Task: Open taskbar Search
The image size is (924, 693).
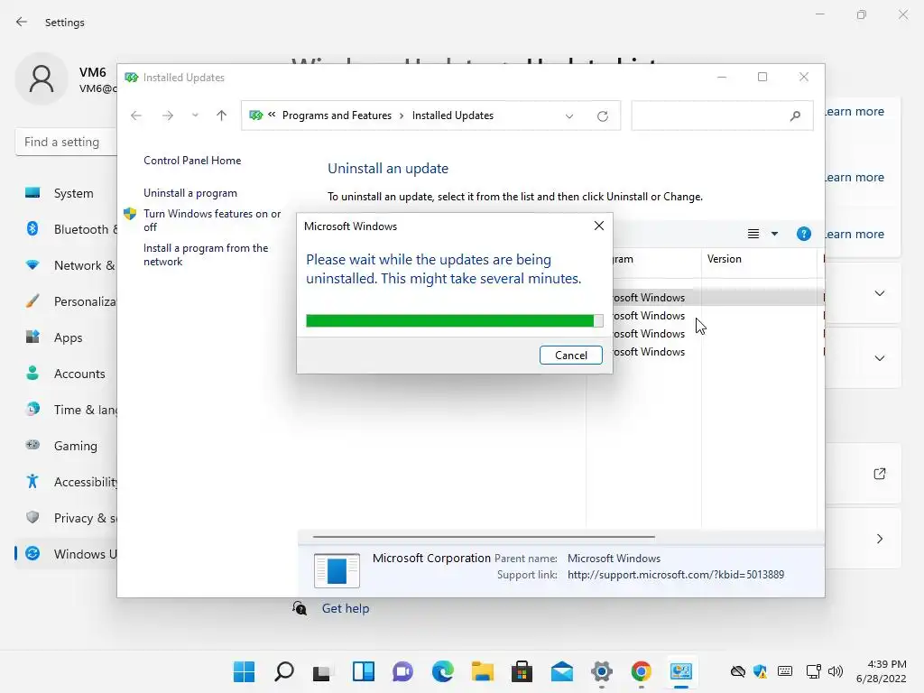Action: (284, 671)
